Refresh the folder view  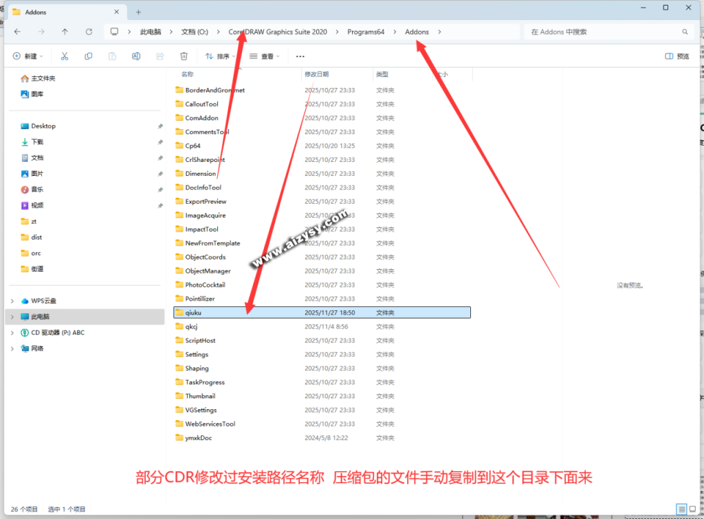tap(90, 32)
